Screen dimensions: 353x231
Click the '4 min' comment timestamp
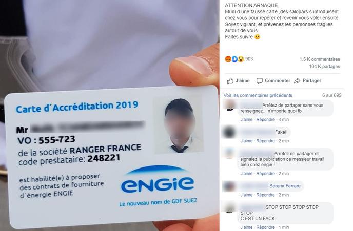284,119
